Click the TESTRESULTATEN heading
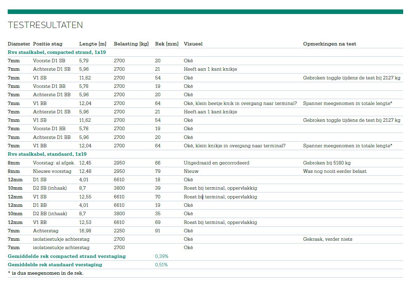This screenshot has width=414, height=288. (x=45, y=25)
